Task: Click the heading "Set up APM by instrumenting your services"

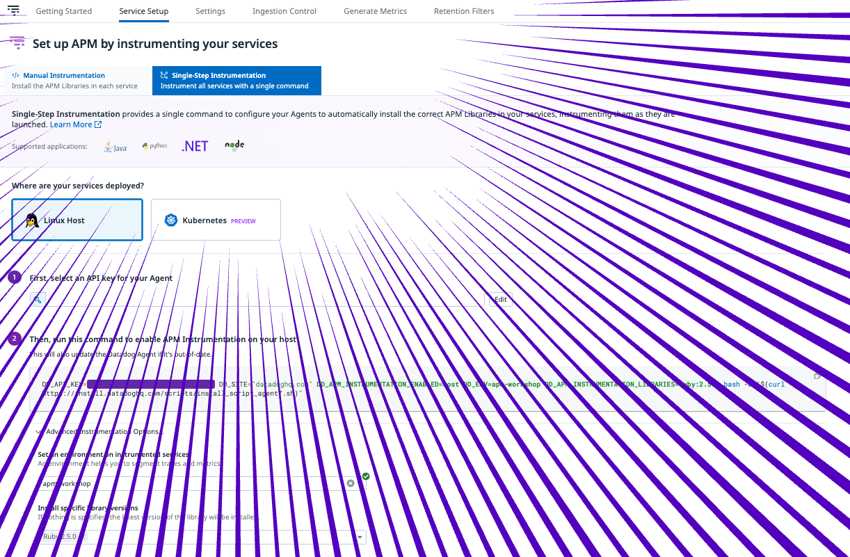Action: [155, 44]
